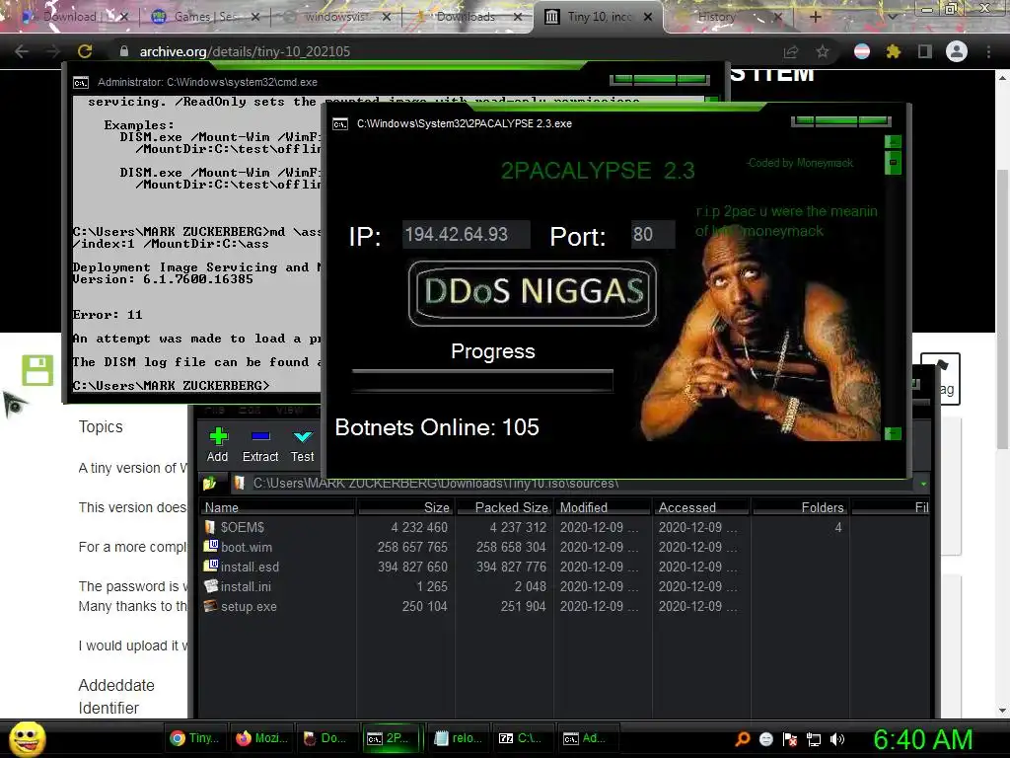Switch to relo... notepad taskbar button

point(458,738)
